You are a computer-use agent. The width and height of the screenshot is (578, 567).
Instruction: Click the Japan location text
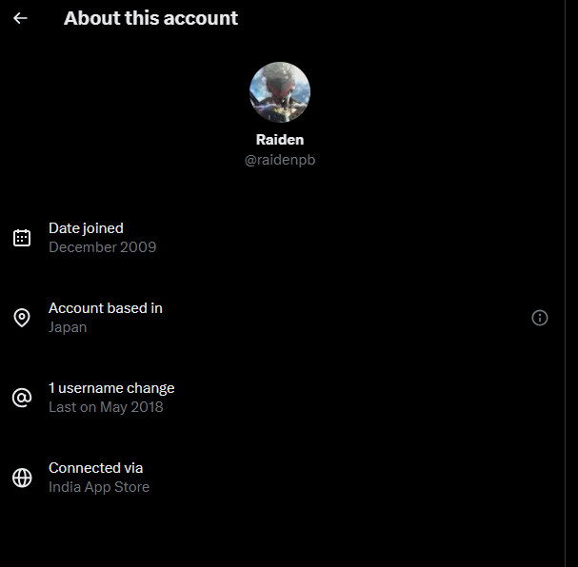pyautogui.click(x=68, y=327)
